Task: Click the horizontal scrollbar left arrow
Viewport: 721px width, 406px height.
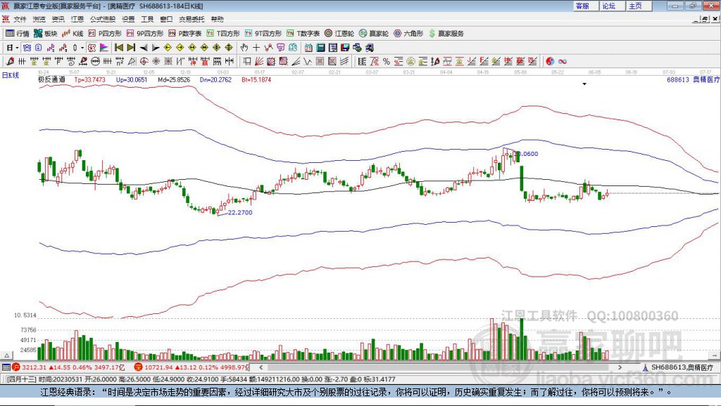Action: pos(261,367)
